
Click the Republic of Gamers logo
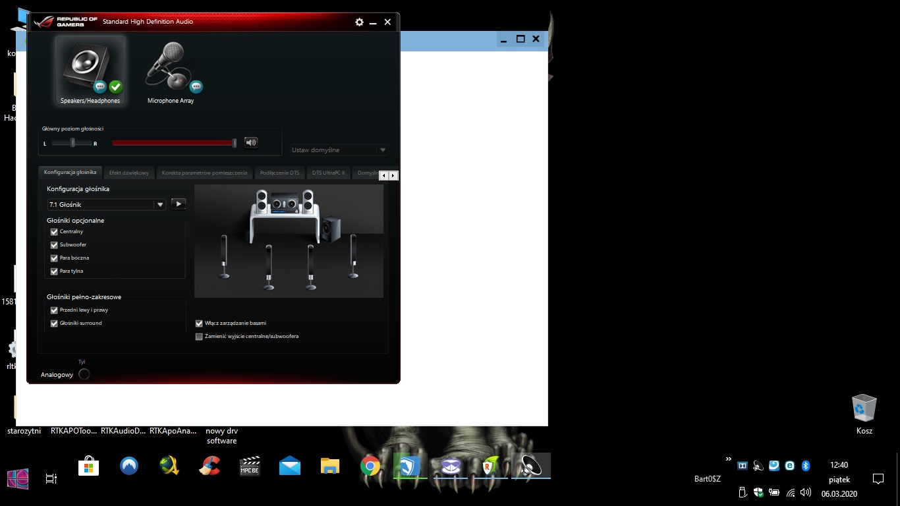coord(66,22)
